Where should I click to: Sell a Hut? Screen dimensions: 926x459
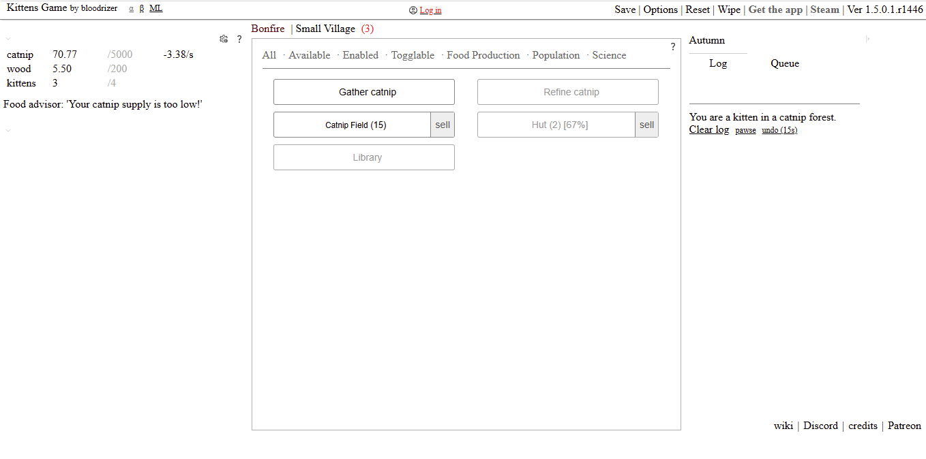point(646,125)
